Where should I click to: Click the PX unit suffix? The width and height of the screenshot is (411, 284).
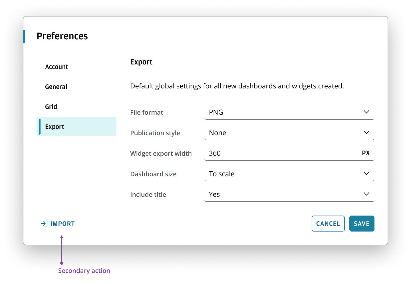(366, 153)
